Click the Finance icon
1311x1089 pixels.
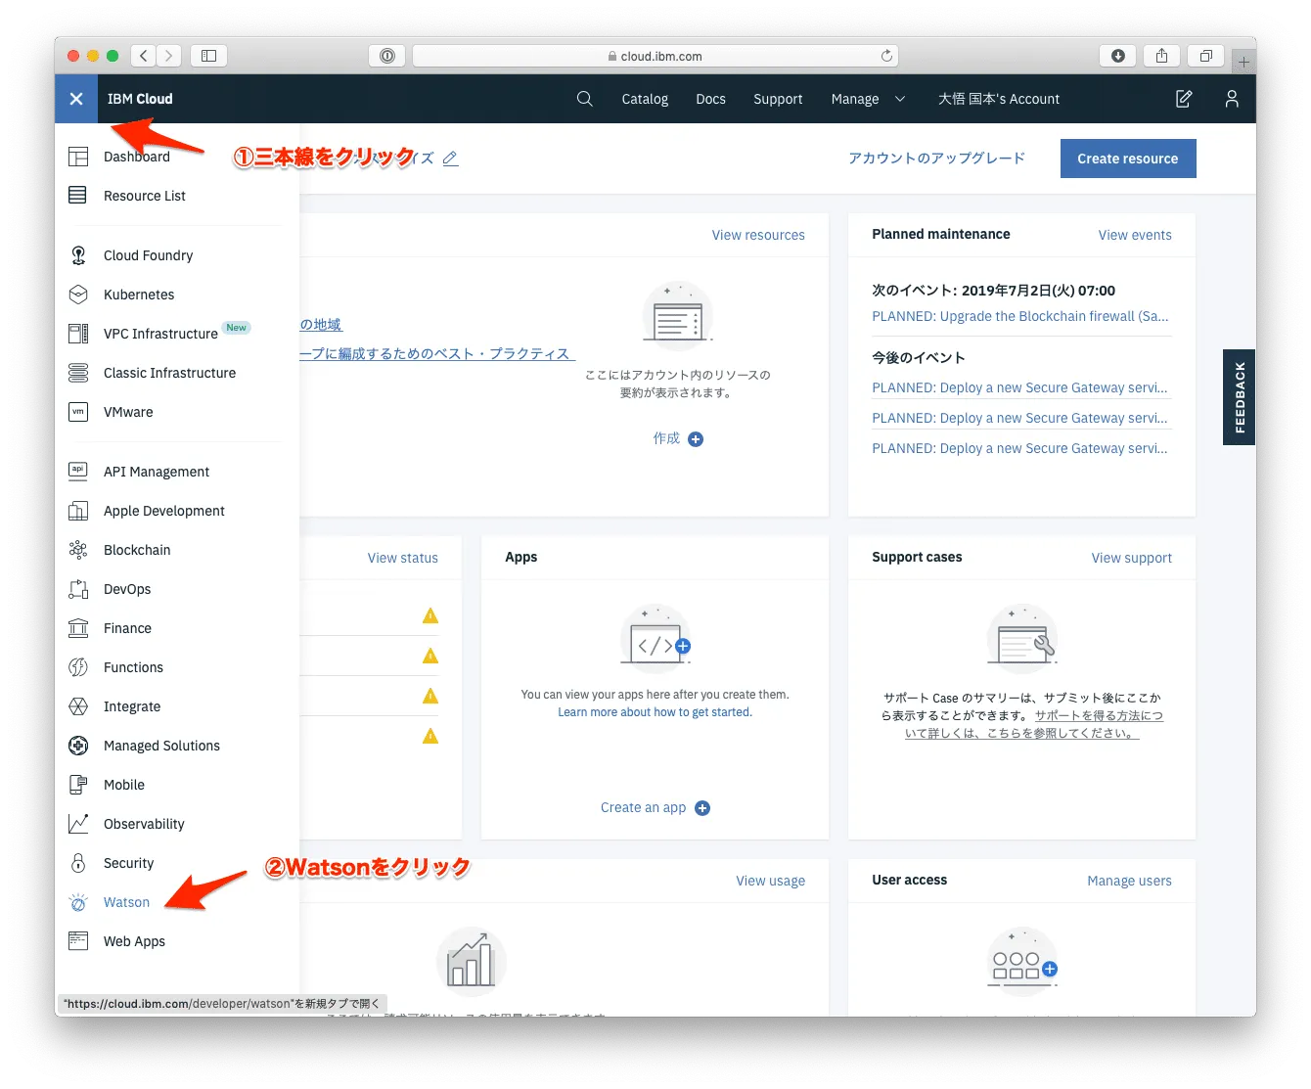point(78,628)
